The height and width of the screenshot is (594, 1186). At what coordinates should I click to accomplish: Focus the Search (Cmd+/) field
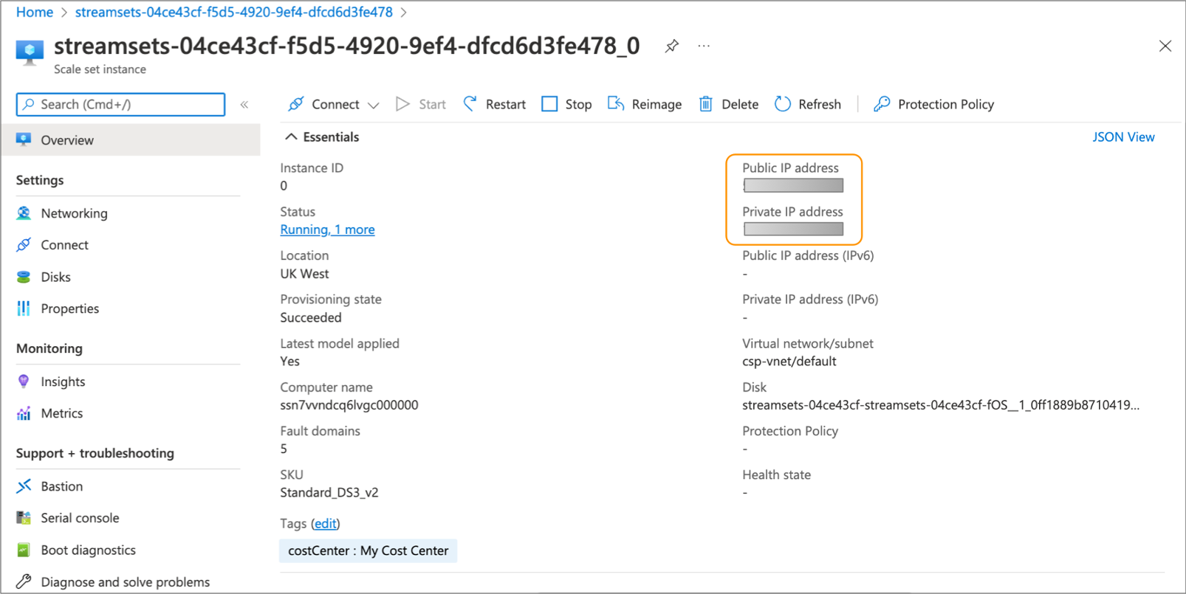coord(120,105)
